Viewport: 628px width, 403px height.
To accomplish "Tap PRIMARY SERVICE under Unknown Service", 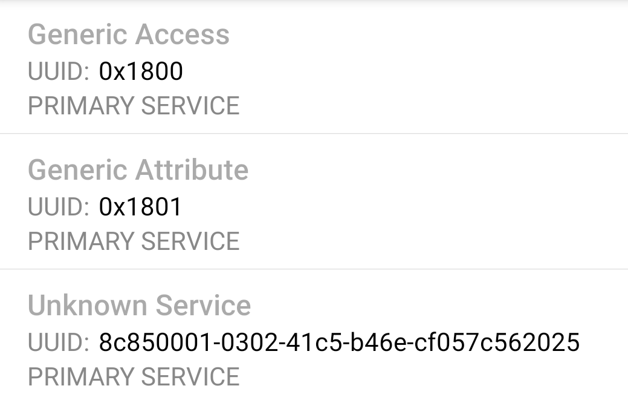I will point(134,377).
